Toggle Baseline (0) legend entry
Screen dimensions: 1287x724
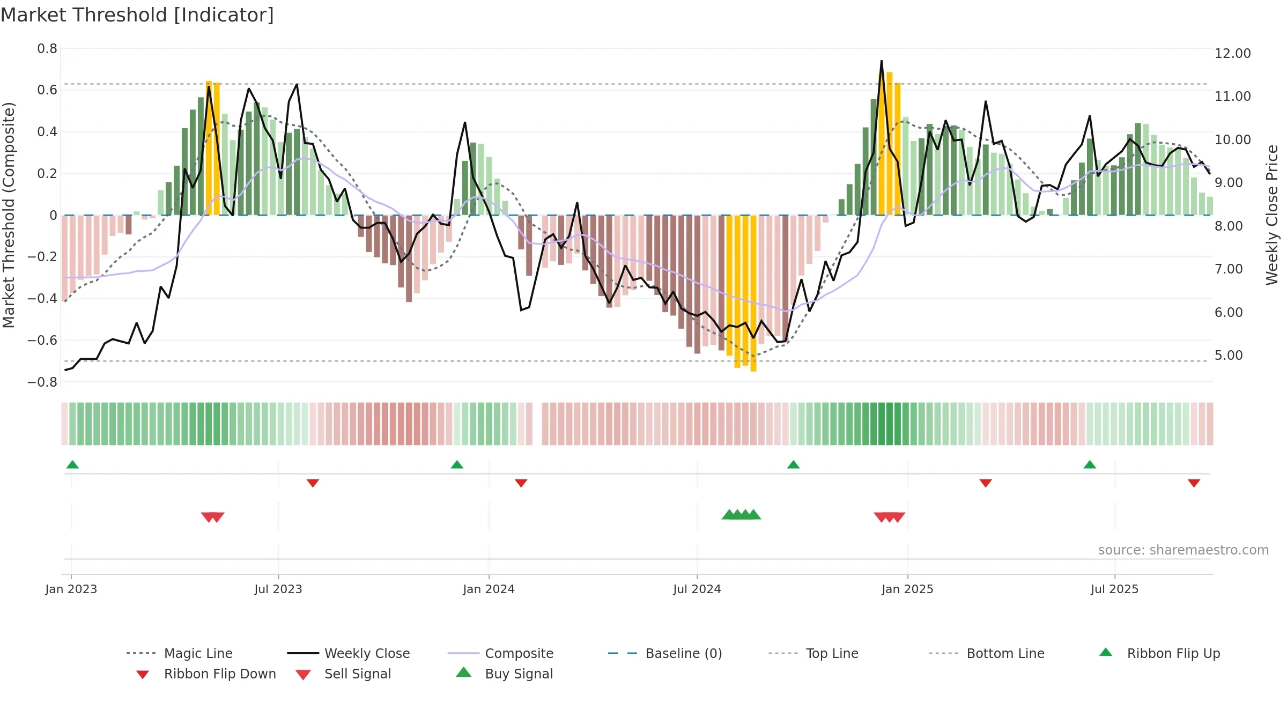pyautogui.click(x=665, y=653)
